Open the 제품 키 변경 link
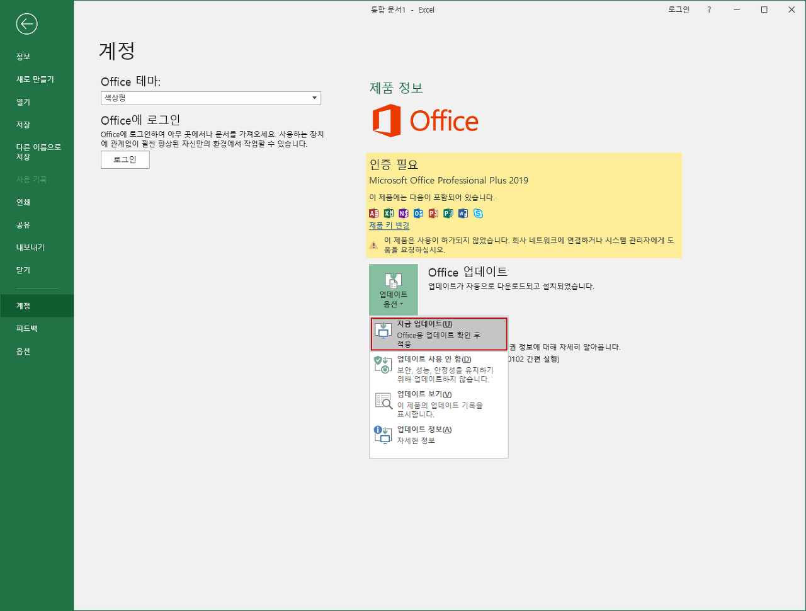The height and width of the screenshot is (611, 806). coord(389,226)
